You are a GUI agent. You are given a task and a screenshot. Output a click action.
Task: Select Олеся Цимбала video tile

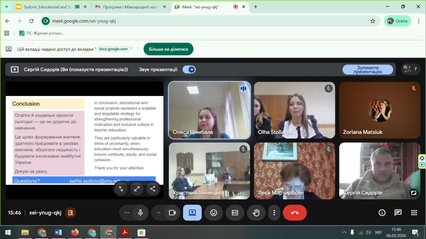(209, 110)
